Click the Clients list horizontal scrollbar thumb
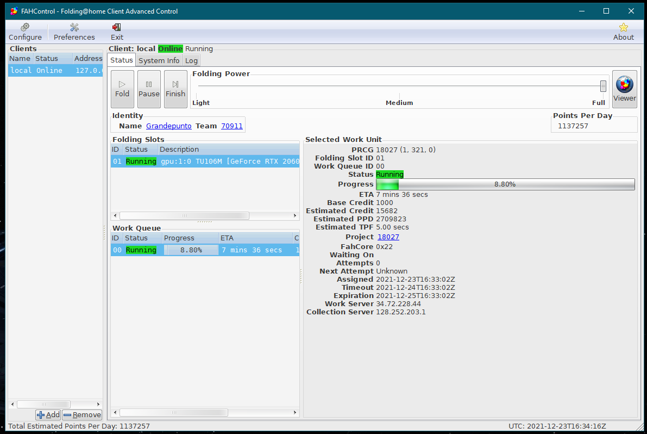Image resolution: width=647 pixels, height=434 pixels. [43, 404]
